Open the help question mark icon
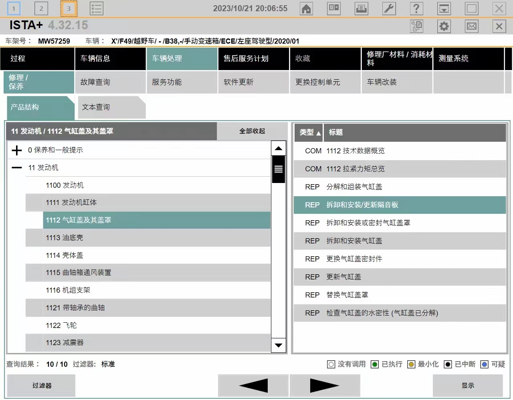The width and height of the screenshot is (513, 400). tap(416, 8)
